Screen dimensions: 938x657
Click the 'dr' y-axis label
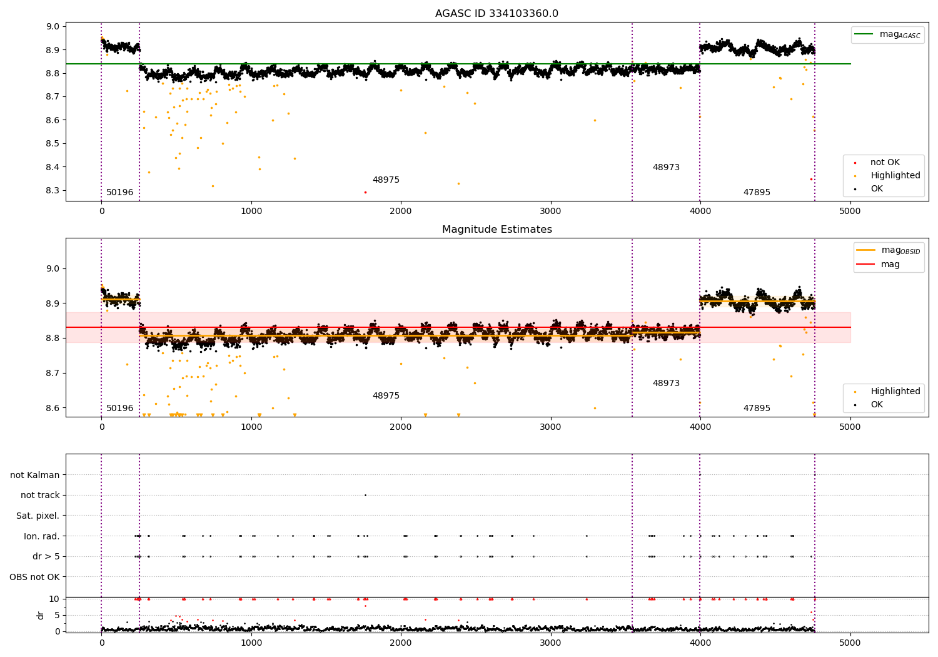[x=41, y=615]
